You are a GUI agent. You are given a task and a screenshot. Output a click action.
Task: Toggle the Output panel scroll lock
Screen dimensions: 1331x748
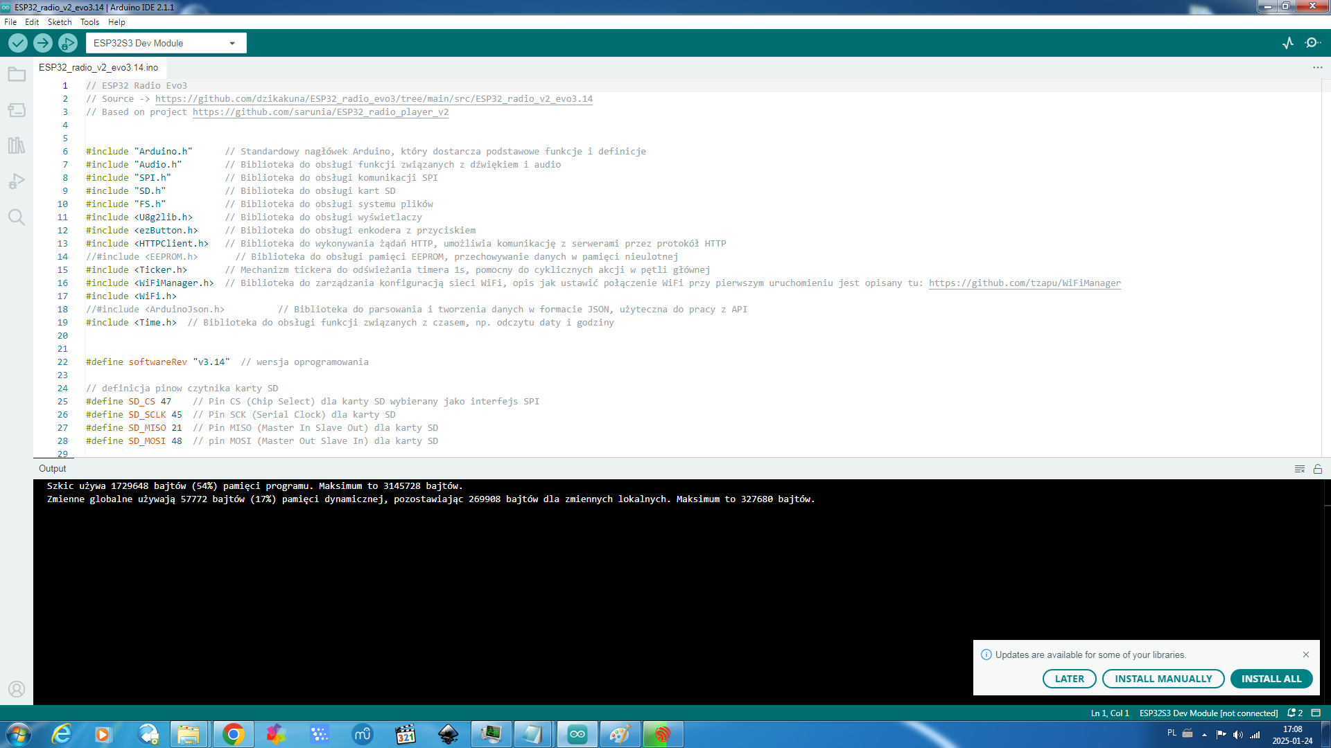click(1318, 469)
